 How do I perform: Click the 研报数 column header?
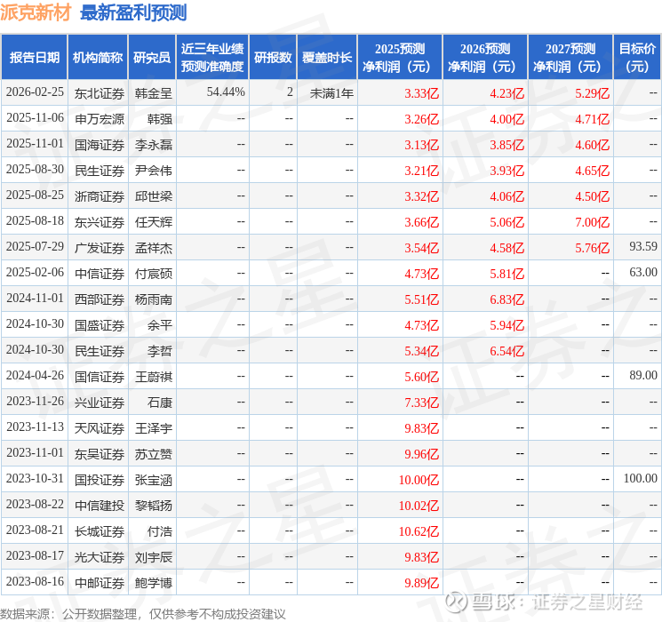tap(273, 58)
